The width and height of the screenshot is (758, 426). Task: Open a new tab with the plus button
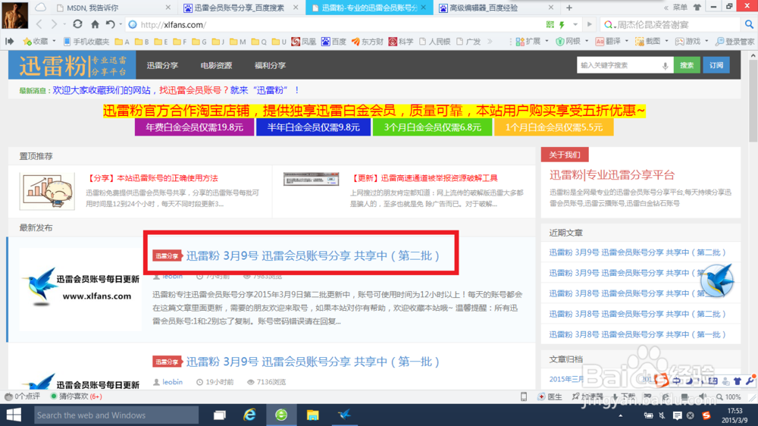pyautogui.click(x=569, y=8)
